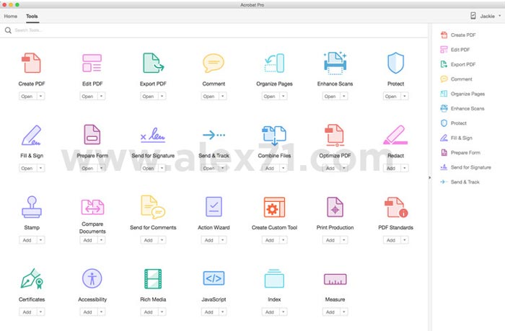Select the Rich Media filmstrip icon

pyautogui.click(x=153, y=279)
